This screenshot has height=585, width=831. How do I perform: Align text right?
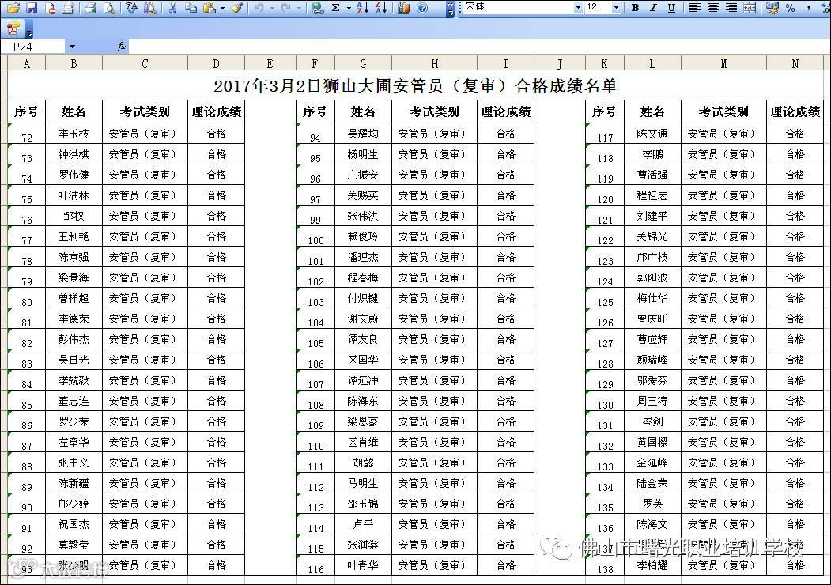coord(731,8)
